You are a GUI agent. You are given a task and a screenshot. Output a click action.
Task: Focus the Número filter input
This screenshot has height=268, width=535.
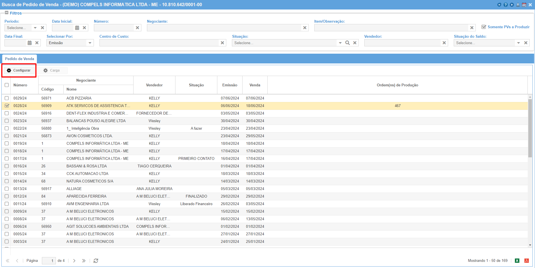(x=114, y=28)
